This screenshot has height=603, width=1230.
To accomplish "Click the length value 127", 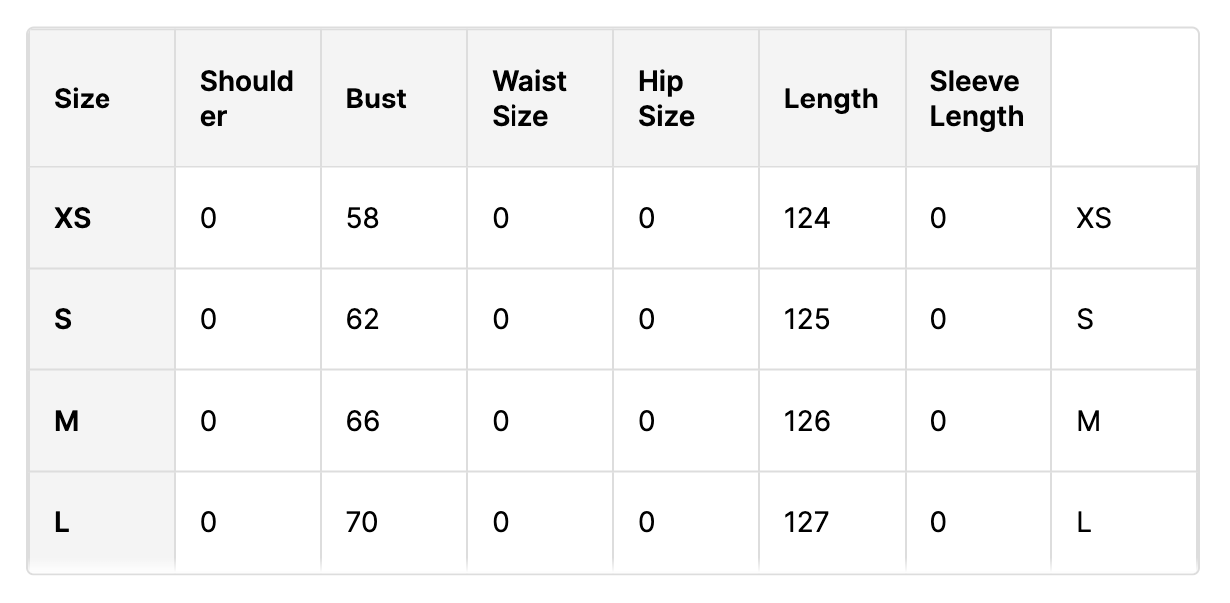I will pos(806,522).
